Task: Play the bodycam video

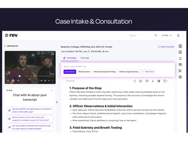Action: 13,80
